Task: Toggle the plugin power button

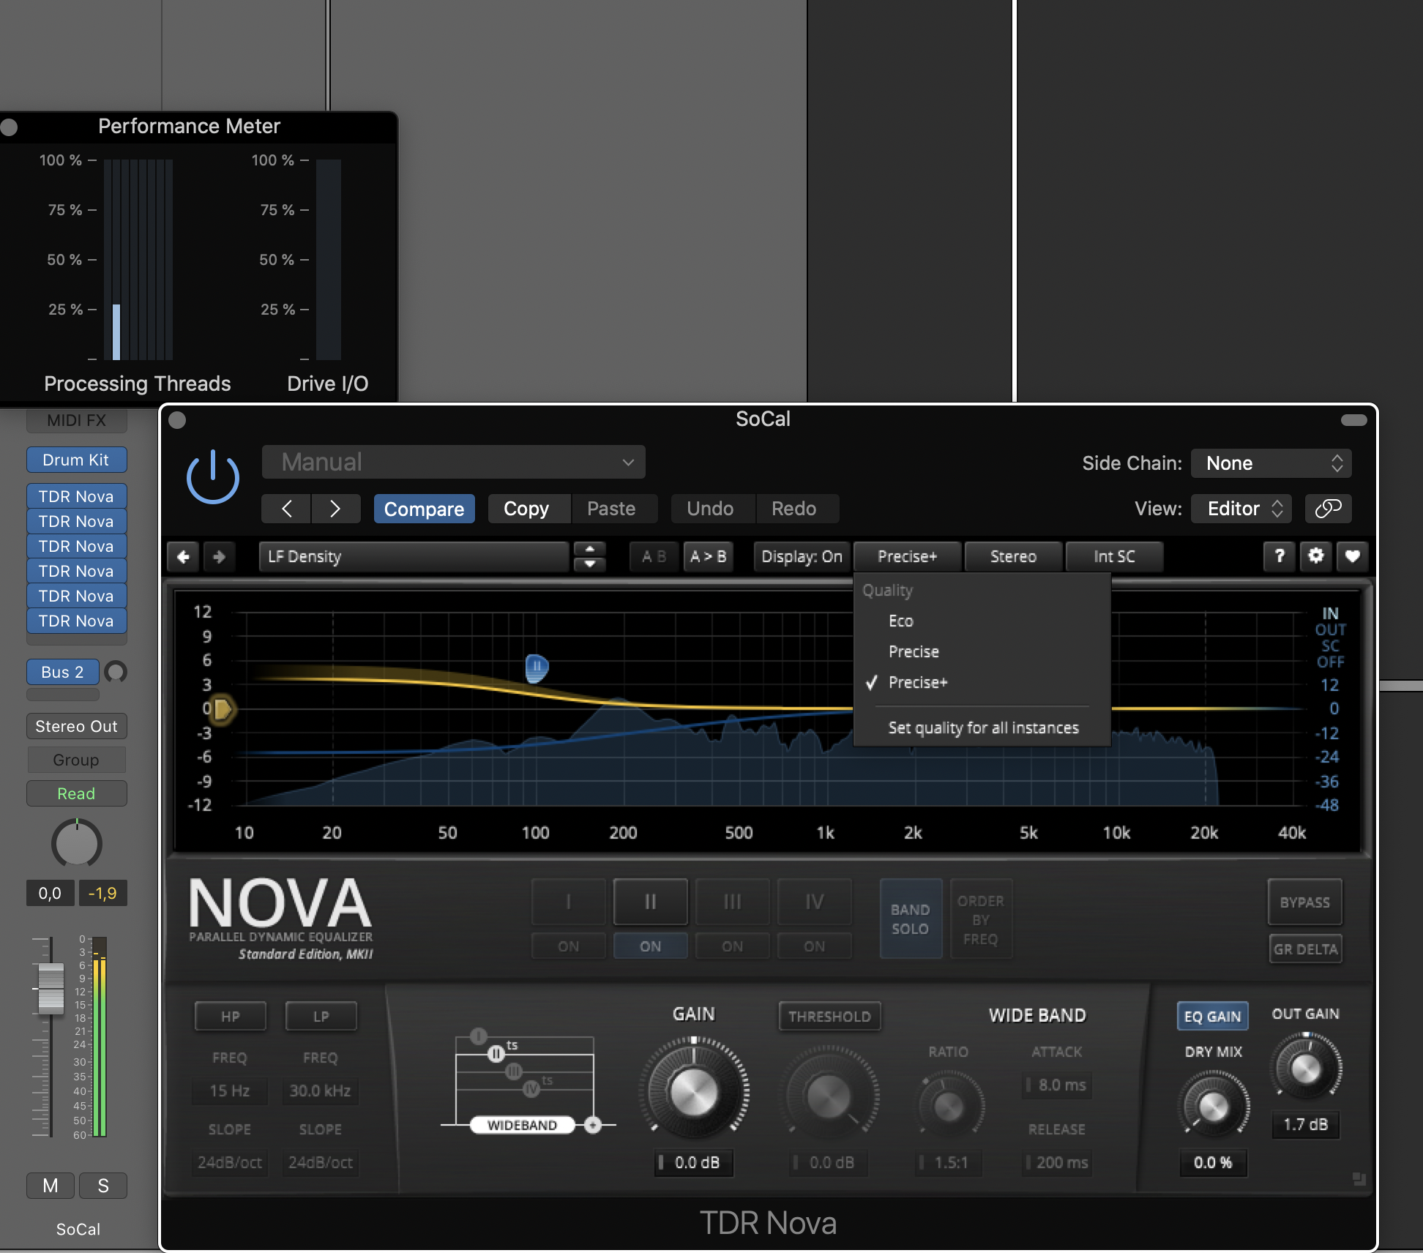Action: [x=213, y=477]
